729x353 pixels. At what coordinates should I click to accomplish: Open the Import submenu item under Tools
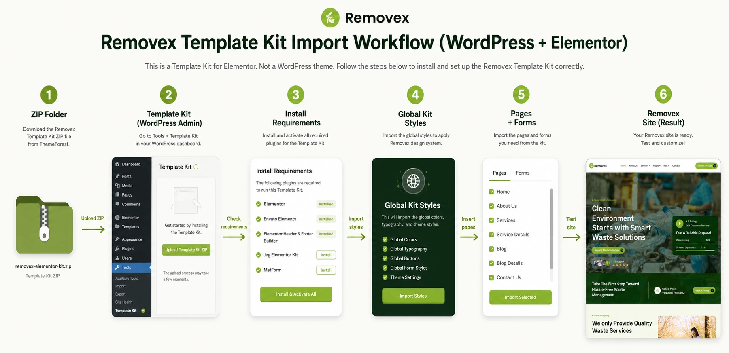click(121, 286)
